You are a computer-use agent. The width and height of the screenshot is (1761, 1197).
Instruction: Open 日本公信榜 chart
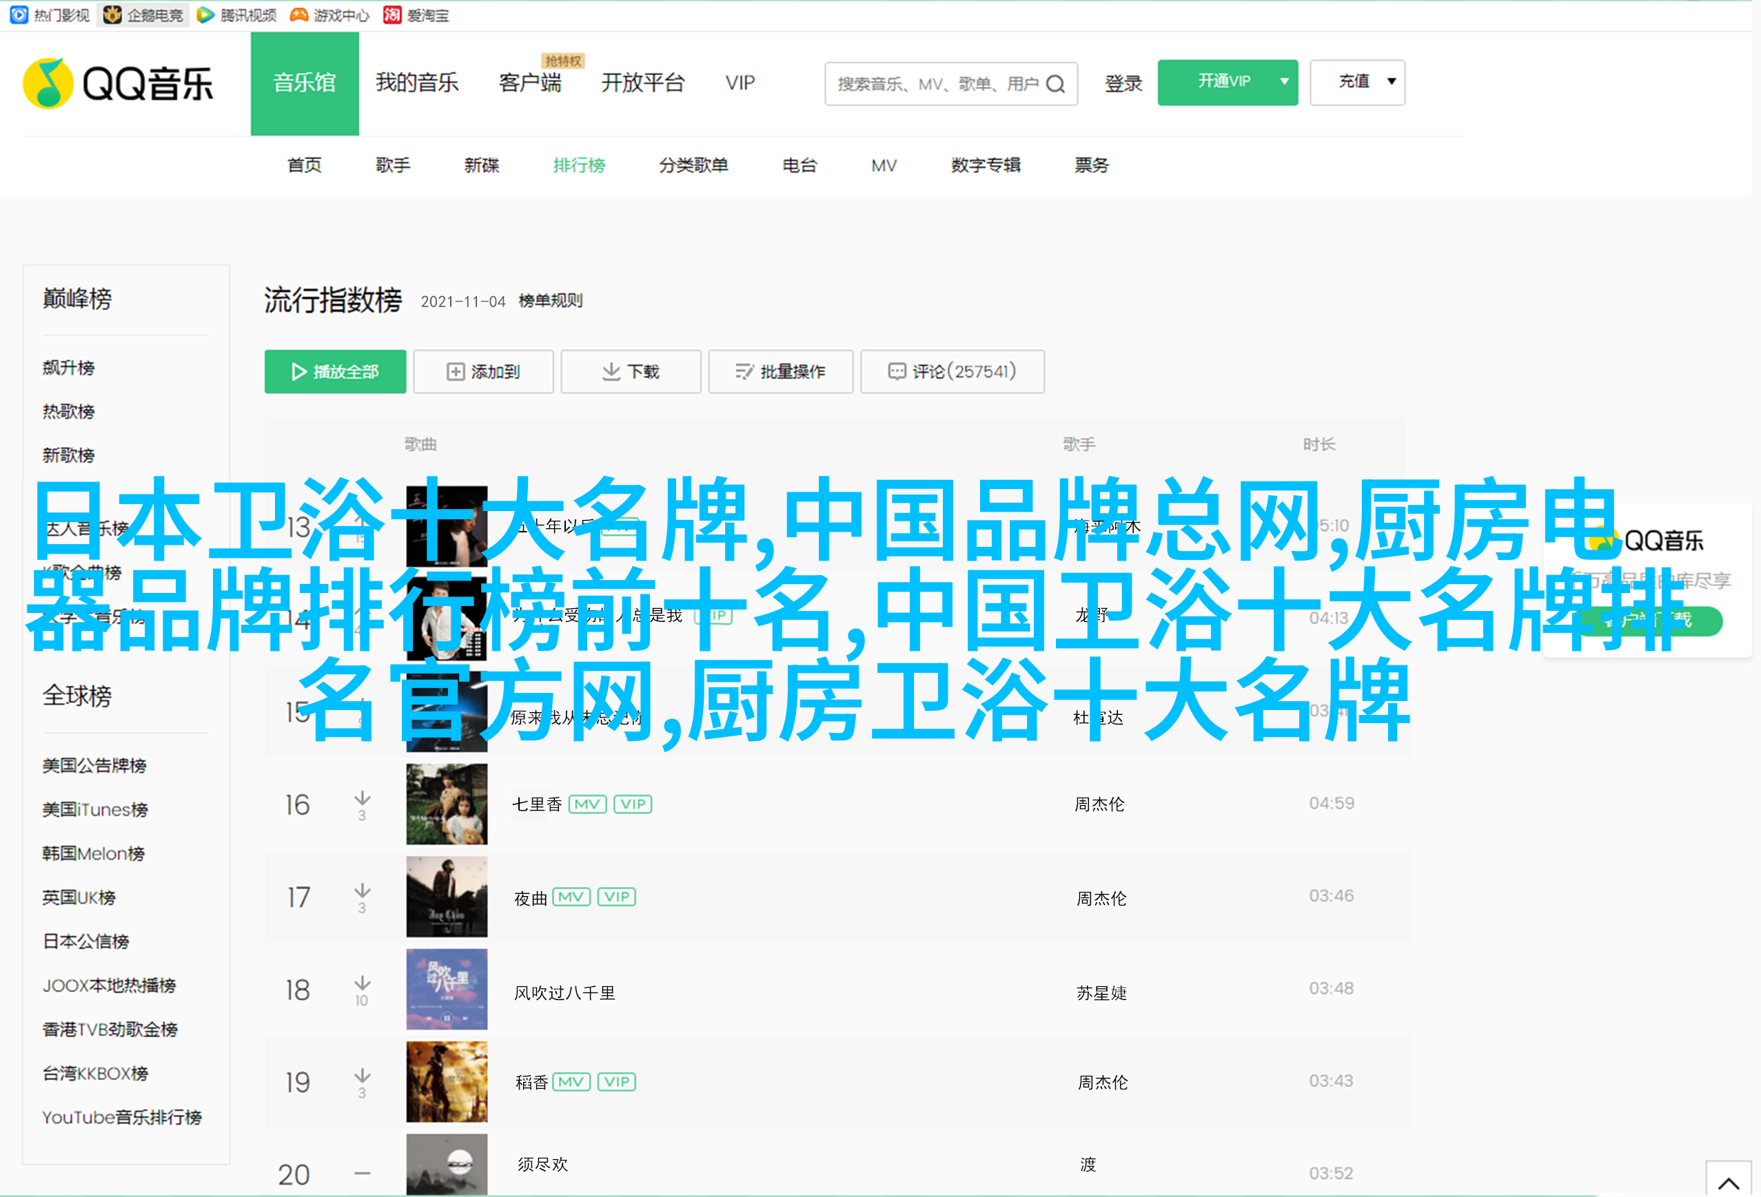86,942
